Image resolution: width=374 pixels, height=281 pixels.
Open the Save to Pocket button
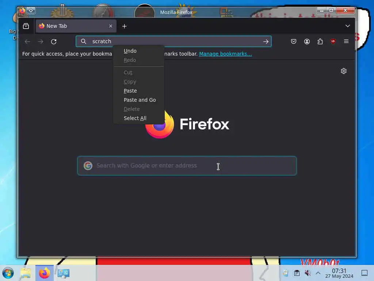tap(294, 41)
